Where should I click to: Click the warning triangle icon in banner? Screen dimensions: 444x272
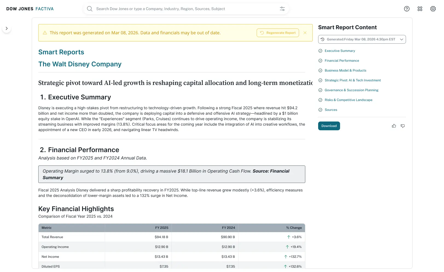pos(45,33)
